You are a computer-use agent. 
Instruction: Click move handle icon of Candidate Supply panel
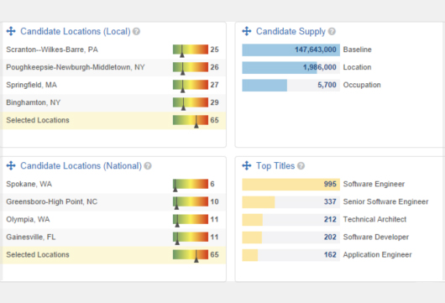coord(247,31)
